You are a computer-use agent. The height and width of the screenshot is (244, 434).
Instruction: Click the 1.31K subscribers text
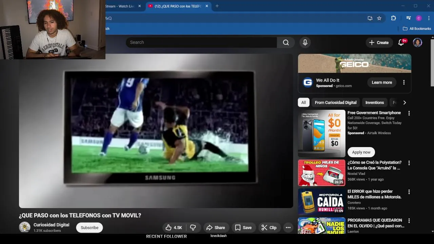click(x=47, y=231)
